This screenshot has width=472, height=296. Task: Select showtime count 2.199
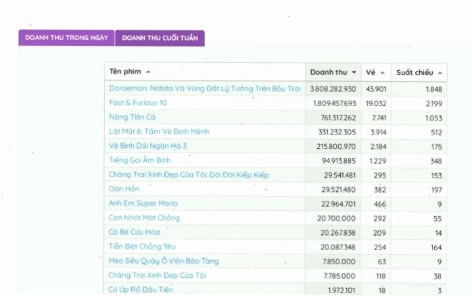tap(434, 104)
